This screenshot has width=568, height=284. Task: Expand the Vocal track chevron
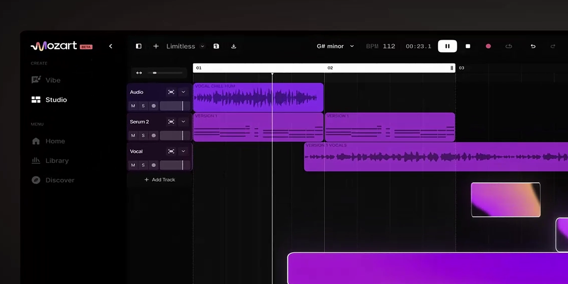pyautogui.click(x=183, y=151)
